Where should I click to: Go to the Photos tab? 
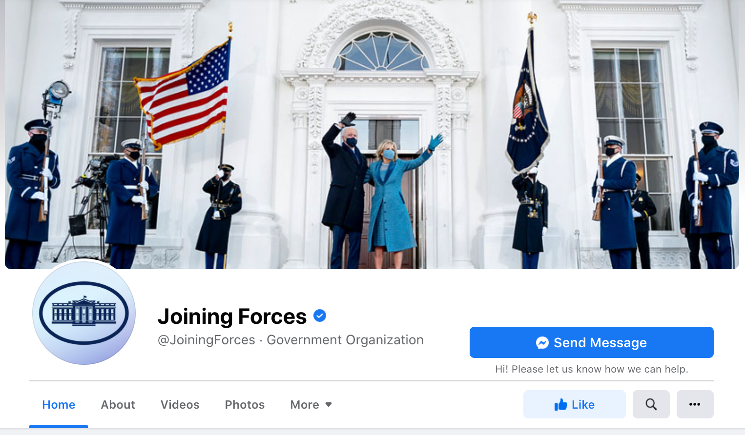[245, 405]
